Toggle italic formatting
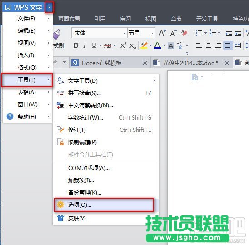The height and width of the screenshot is (245, 249). [x=85, y=45]
